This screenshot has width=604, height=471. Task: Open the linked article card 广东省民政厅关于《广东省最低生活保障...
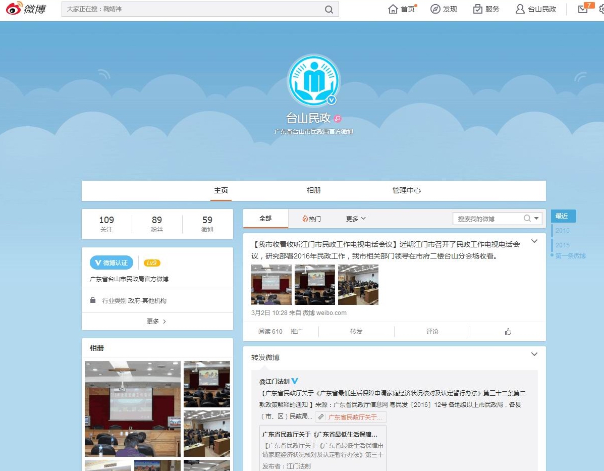[x=323, y=448]
